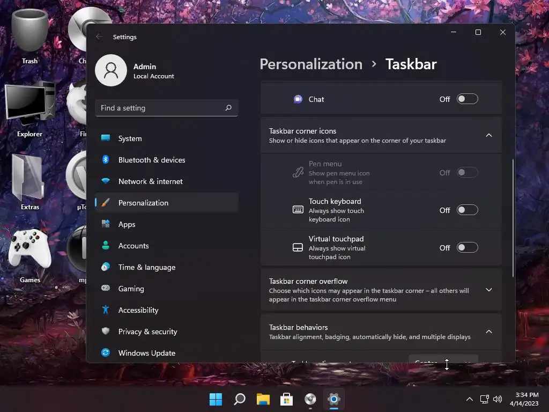
Task: Click the Time & language clock icon
Action: point(106,267)
